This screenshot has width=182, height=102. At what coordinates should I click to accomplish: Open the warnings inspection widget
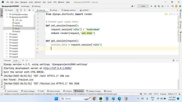[168, 14]
